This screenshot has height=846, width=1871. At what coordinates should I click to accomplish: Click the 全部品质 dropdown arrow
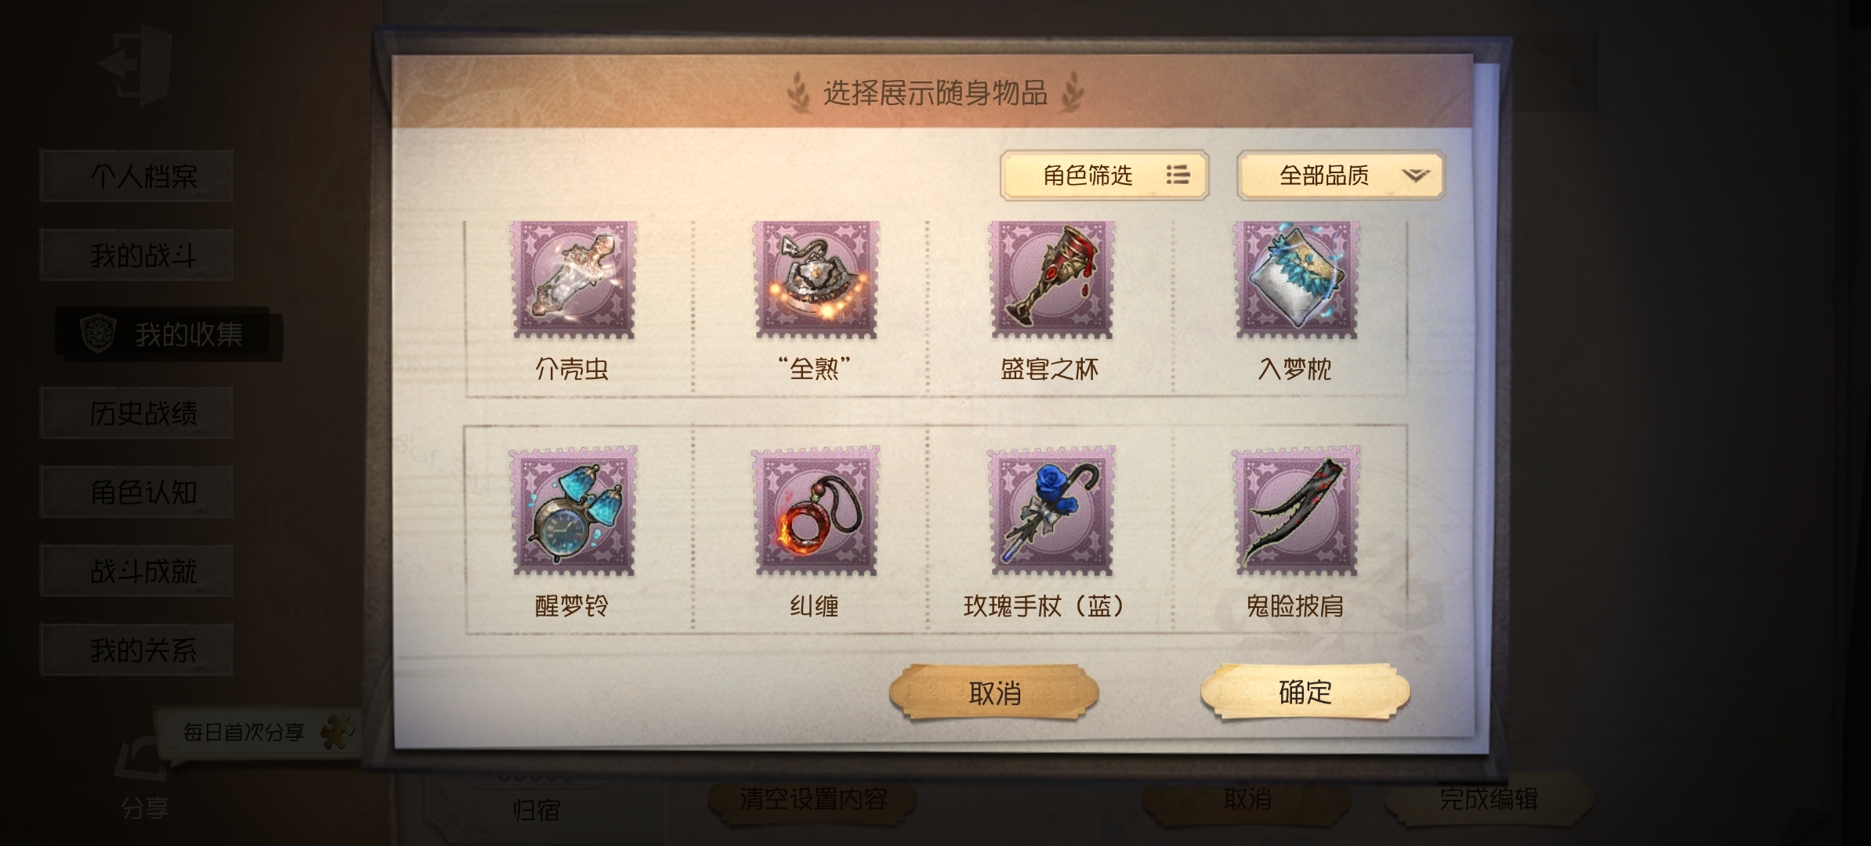pyautogui.click(x=1415, y=175)
